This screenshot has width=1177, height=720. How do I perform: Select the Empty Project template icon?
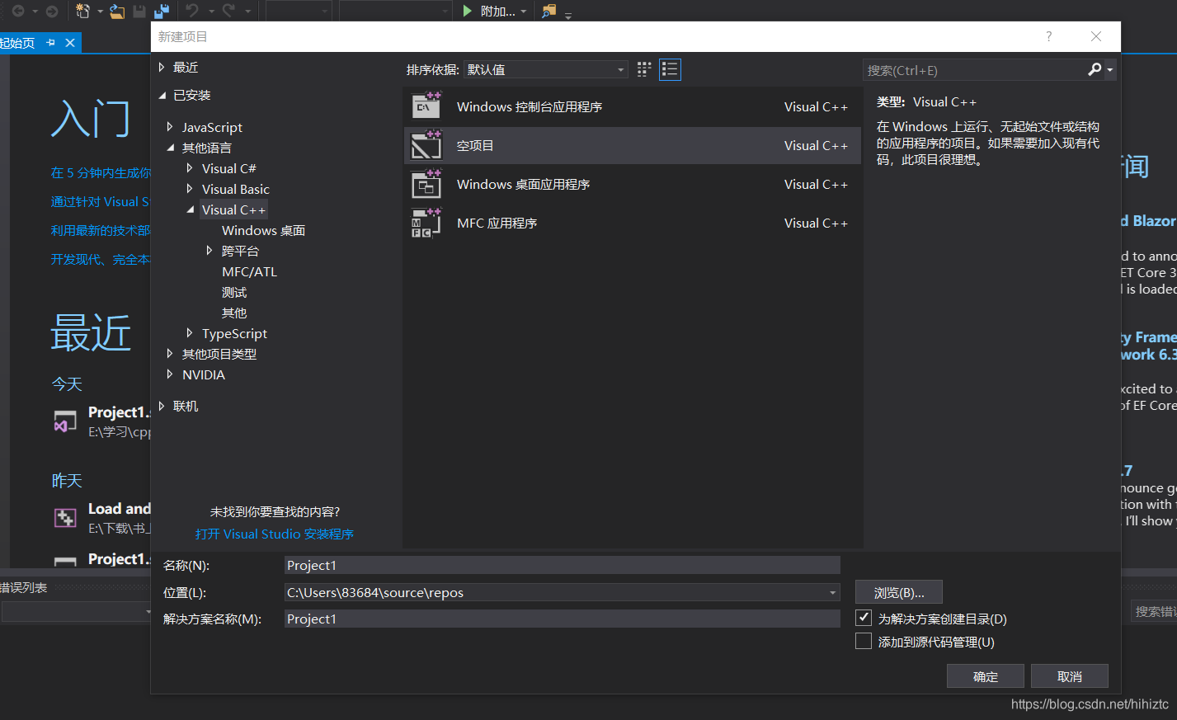(426, 145)
